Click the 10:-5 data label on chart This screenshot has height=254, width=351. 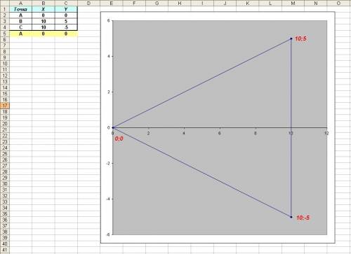tap(303, 218)
